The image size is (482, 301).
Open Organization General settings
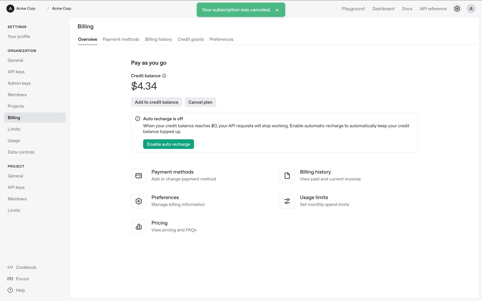[x=15, y=60]
